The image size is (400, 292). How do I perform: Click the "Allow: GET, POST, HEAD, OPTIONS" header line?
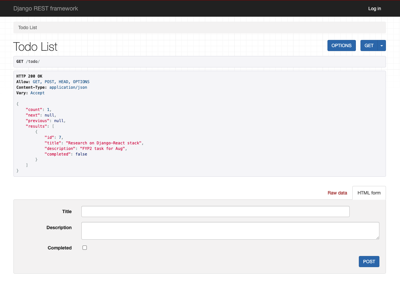pos(53,82)
